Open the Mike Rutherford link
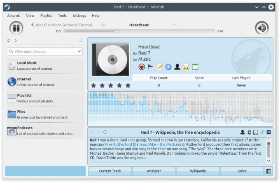This screenshot has width=280, height=183. click(x=118, y=144)
